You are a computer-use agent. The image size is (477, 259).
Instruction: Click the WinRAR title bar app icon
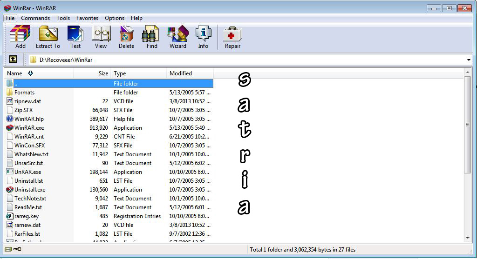7,8
